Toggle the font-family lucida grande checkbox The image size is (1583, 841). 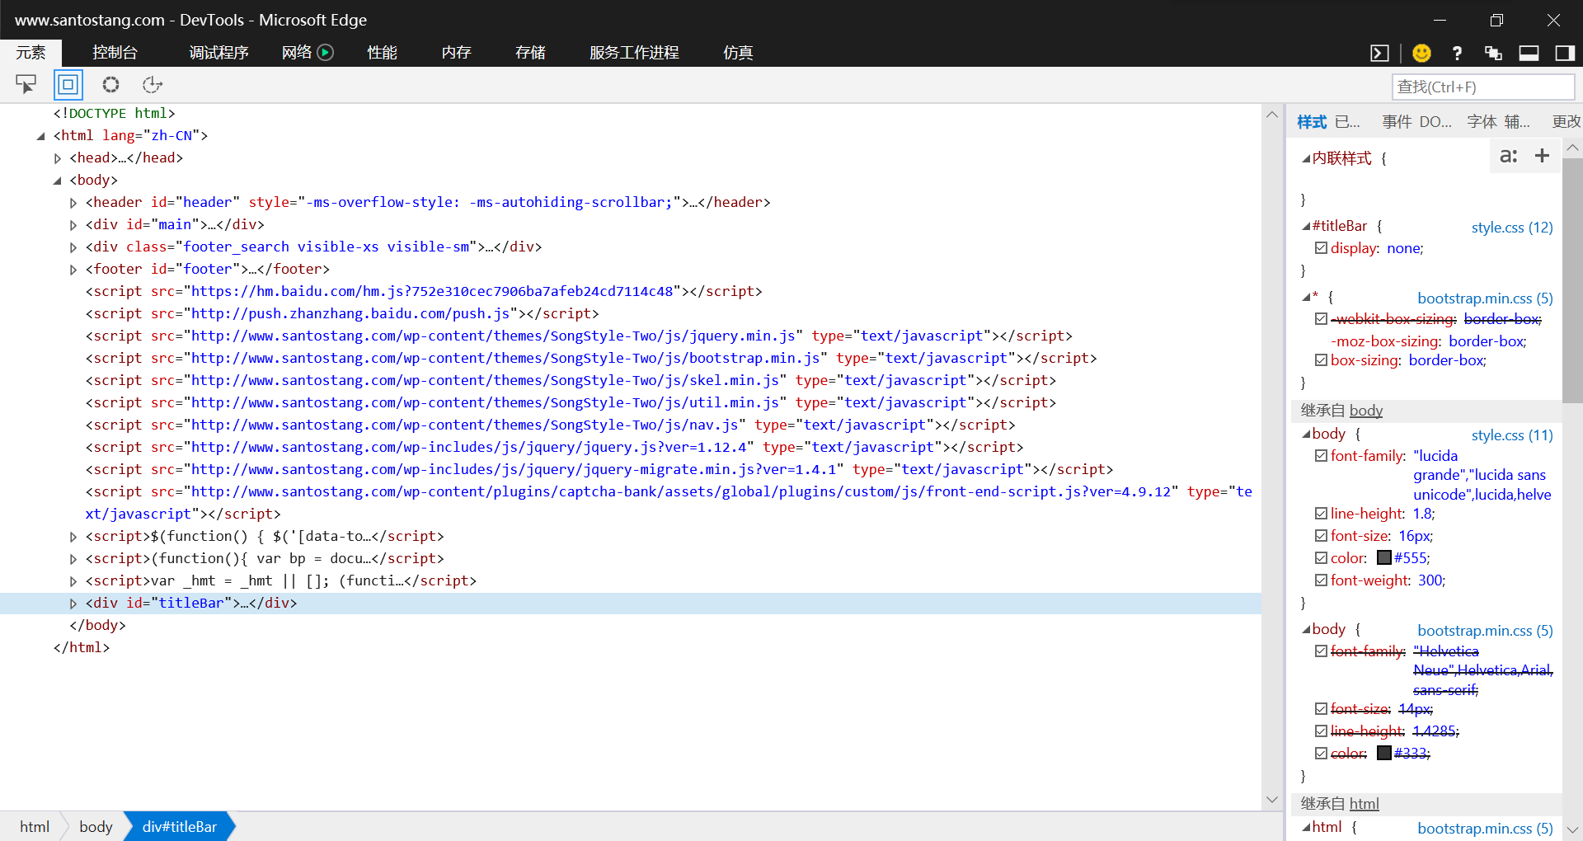(x=1321, y=455)
